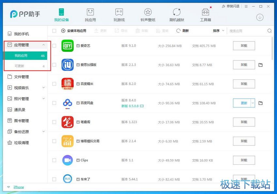The image size is (277, 194).
Task: Click the 版本 9.1.0 text
Action: [129, 46]
